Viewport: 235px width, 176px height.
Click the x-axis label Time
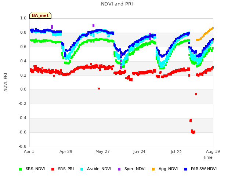pos(208,157)
